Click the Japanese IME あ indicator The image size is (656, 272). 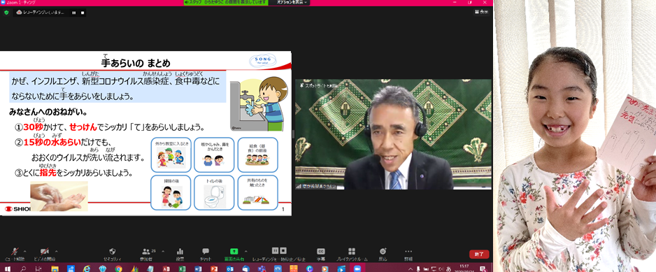click(448, 269)
